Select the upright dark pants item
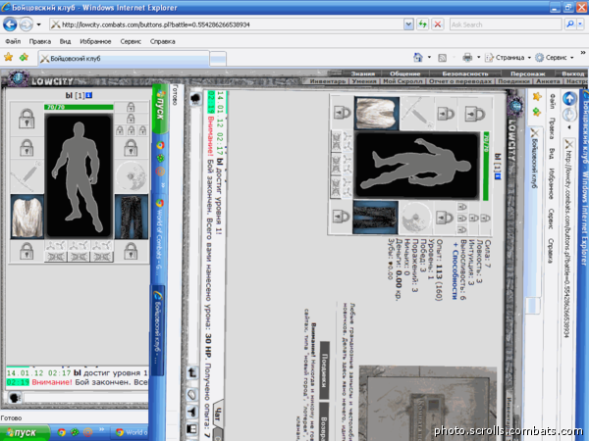The image size is (589, 441). coord(132,217)
